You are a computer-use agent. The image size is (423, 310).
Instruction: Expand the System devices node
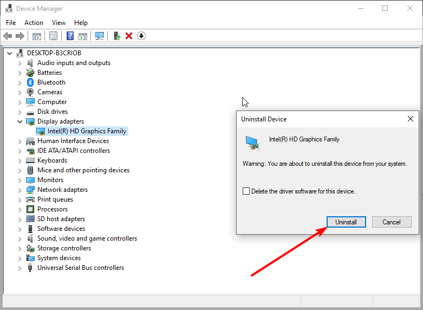point(19,258)
